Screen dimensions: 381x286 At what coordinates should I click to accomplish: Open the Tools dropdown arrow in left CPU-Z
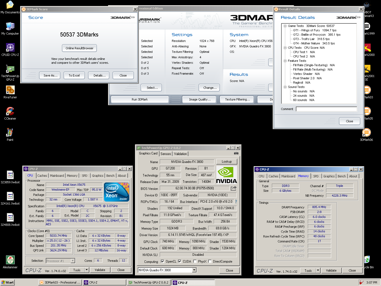pyautogui.click(x=87, y=270)
